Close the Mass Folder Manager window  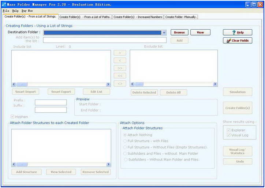pyautogui.click(x=260, y=4)
